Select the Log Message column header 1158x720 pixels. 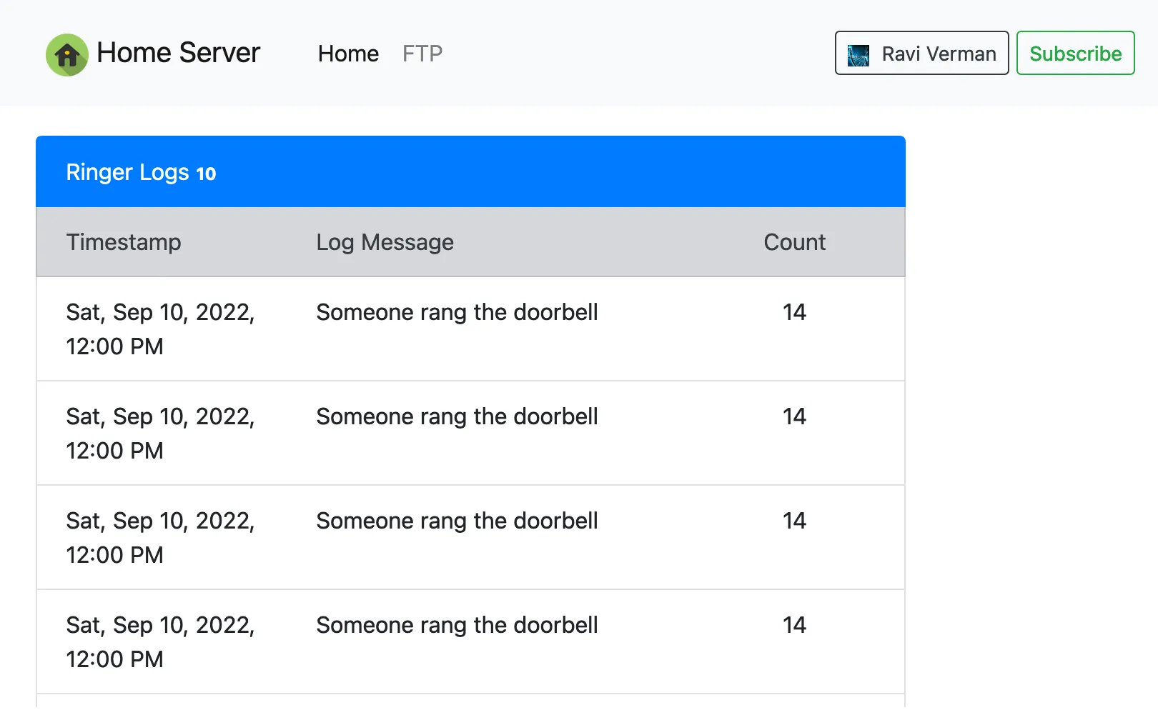(385, 242)
